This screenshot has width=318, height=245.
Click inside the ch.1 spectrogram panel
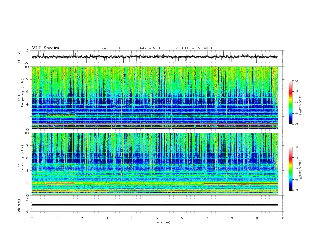tap(155, 98)
